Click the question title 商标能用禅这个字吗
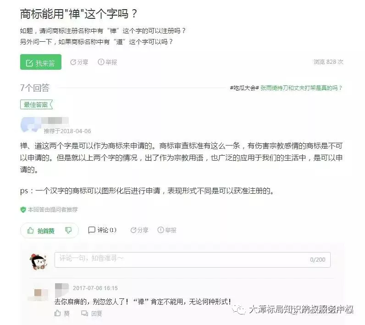This screenshot has width=365, height=325. click(x=78, y=14)
